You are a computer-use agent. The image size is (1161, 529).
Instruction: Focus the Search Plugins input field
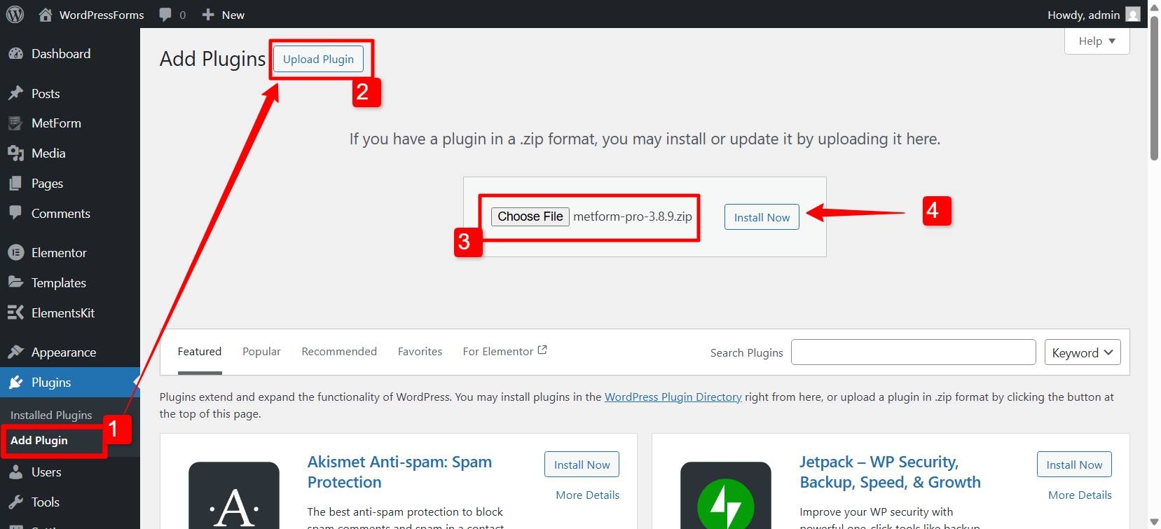pyautogui.click(x=913, y=352)
